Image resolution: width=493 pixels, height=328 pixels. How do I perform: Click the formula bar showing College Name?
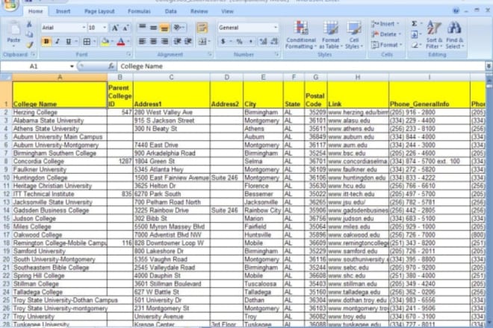pos(301,66)
